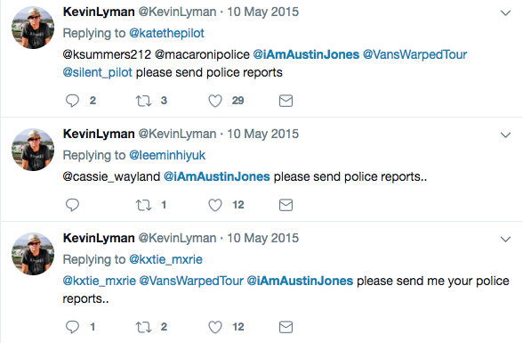Screen dimensions: 523x343
Task: Retweet the tweet with 3 retweets
Action: coord(143,101)
